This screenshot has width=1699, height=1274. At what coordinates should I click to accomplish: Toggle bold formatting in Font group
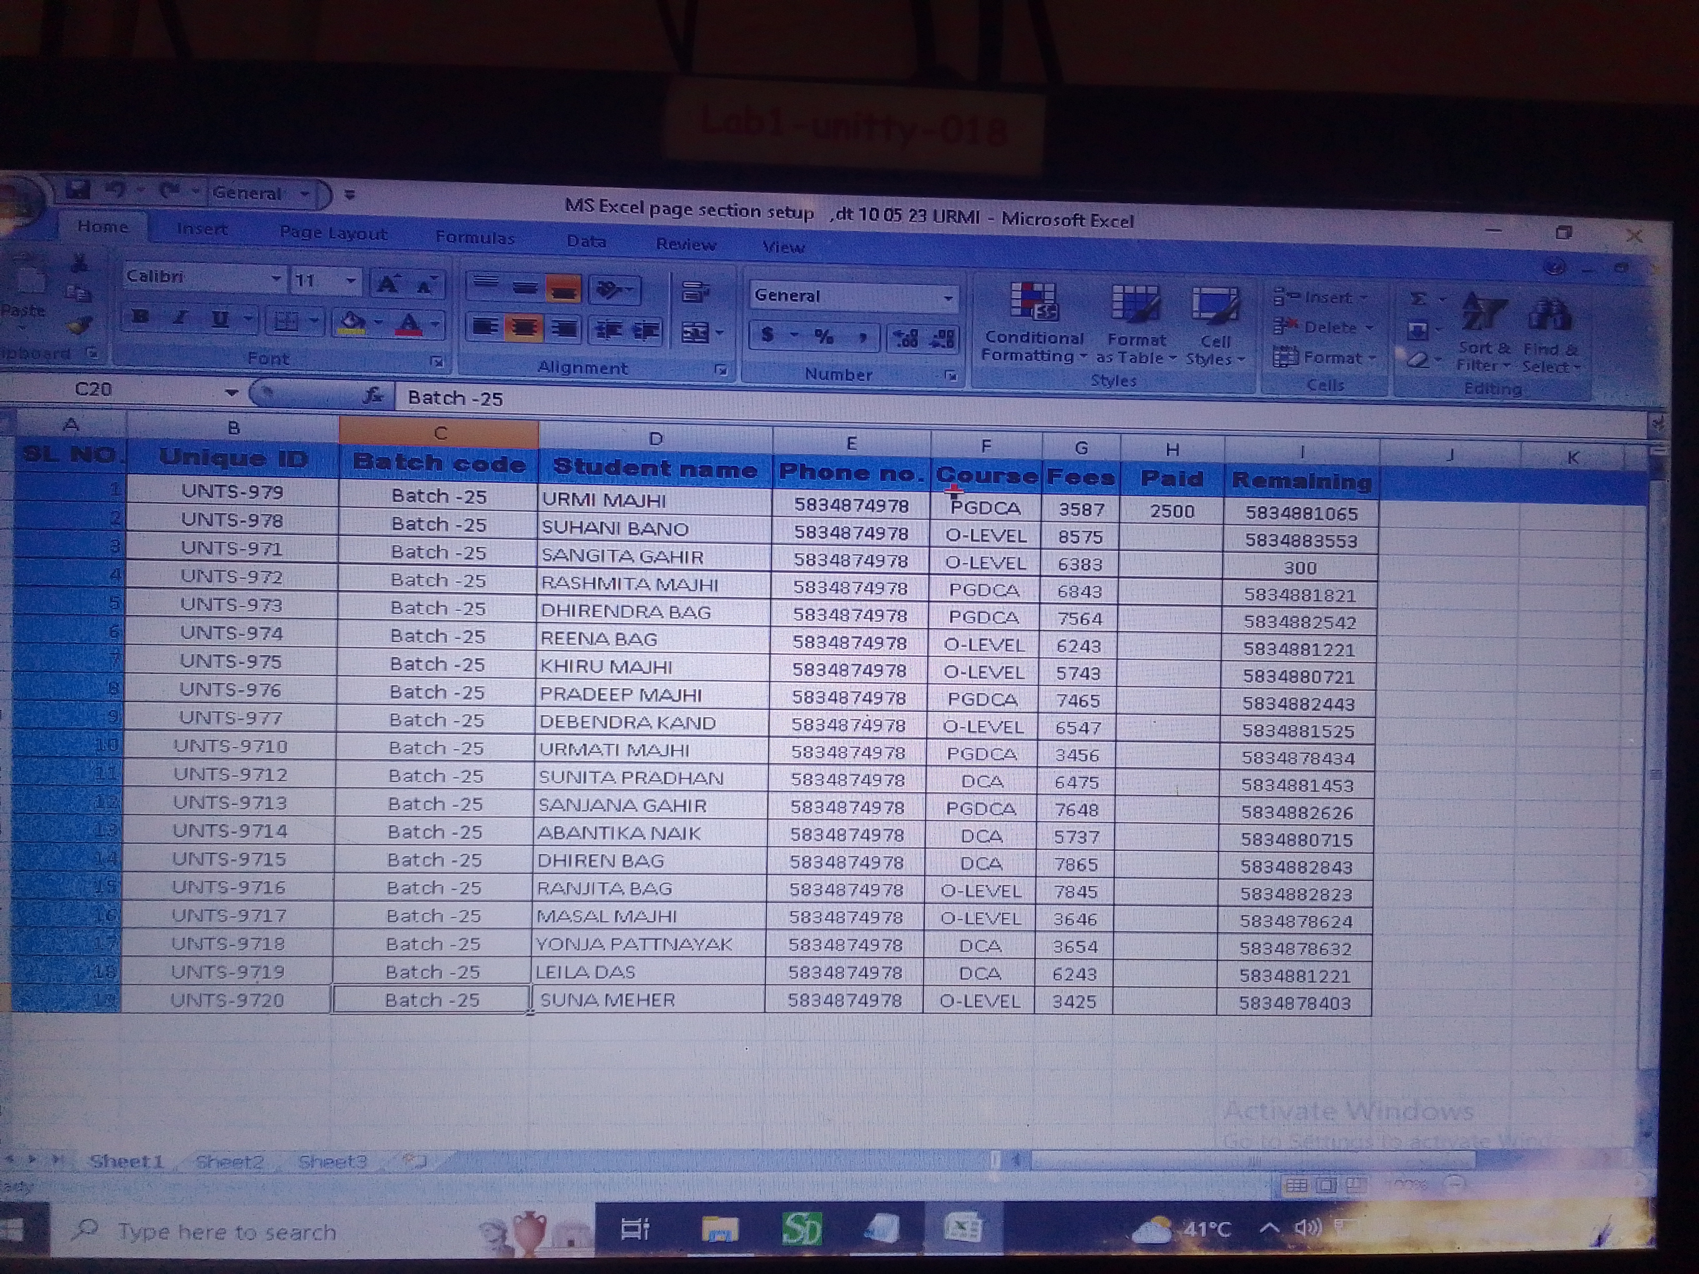point(141,316)
